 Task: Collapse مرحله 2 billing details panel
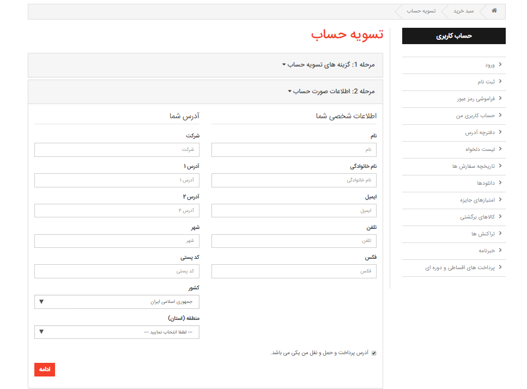click(331, 92)
